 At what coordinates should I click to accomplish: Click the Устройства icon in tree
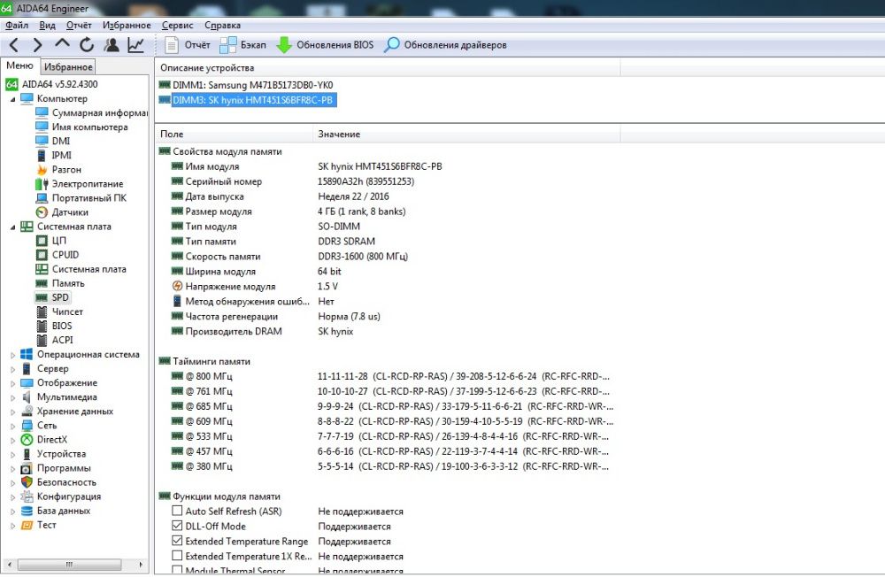[27, 454]
